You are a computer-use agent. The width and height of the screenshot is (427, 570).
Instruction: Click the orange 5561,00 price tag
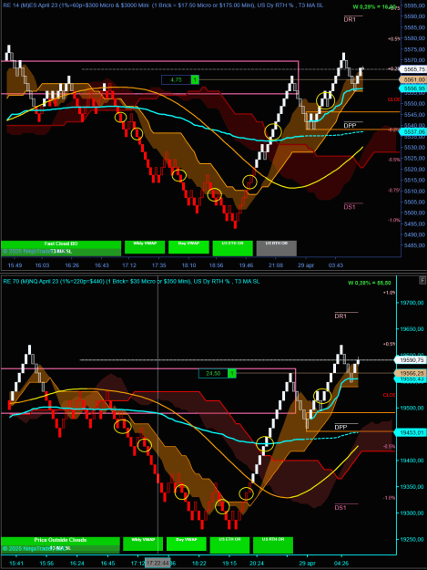click(412, 79)
